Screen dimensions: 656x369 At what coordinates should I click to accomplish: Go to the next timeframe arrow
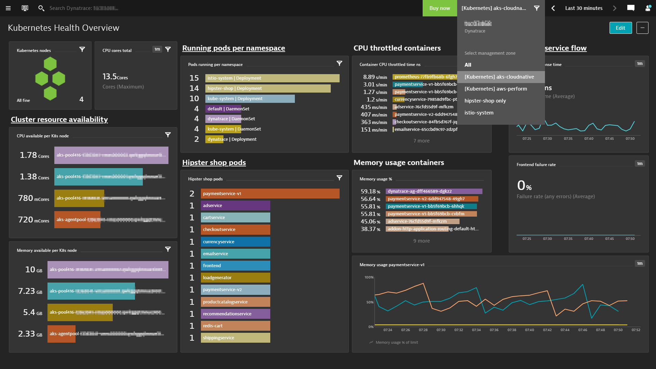pos(615,8)
